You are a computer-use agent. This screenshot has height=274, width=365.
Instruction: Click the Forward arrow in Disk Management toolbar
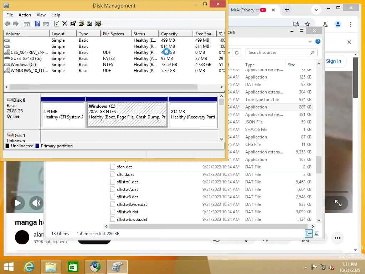(x=16, y=24)
